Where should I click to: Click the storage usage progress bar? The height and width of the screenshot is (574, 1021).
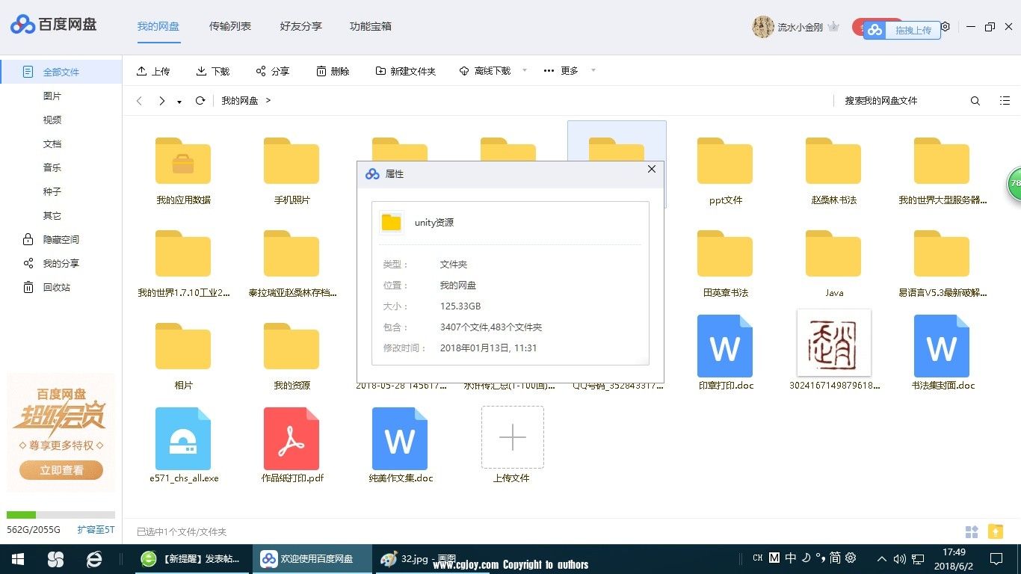pyautogui.click(x=61, y=515)
